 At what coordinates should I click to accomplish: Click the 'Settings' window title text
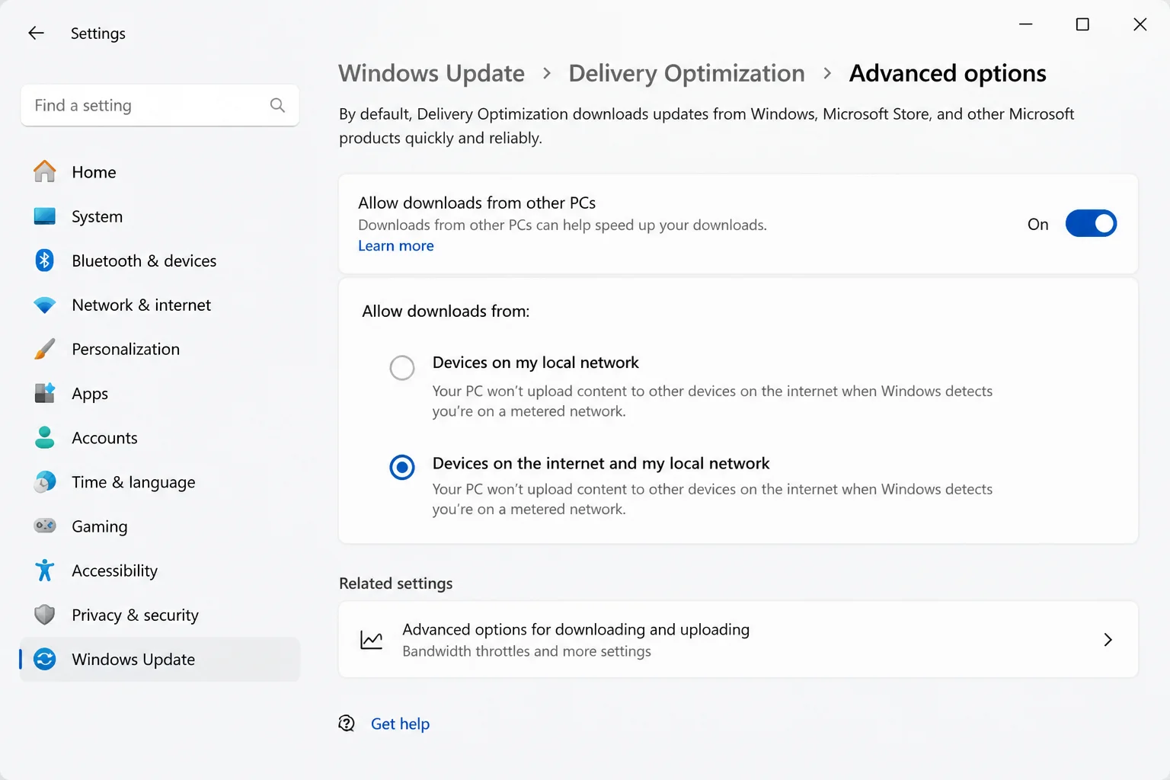[x=97, y=34]
